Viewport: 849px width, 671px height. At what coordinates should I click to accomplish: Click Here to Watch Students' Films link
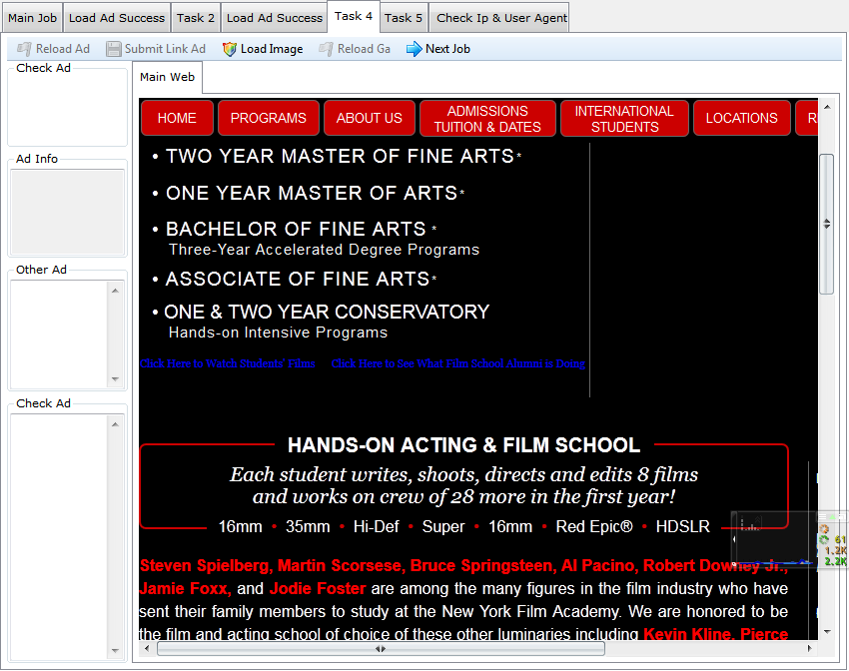[228, 363]
